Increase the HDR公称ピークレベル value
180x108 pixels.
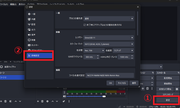pyautogui.click(x=132, y=56)
